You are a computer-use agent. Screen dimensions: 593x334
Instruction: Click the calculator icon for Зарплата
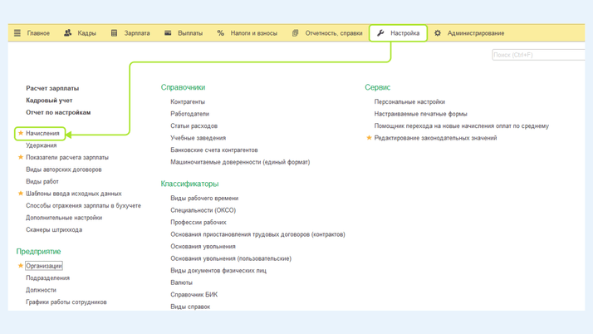115,33
